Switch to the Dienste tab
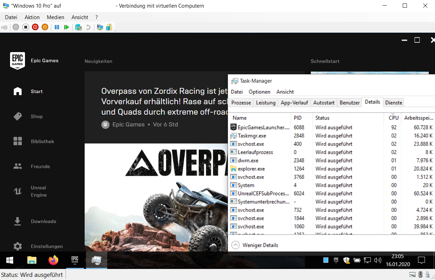The height and width of the screenshot is (280, 435). [394, 102]
